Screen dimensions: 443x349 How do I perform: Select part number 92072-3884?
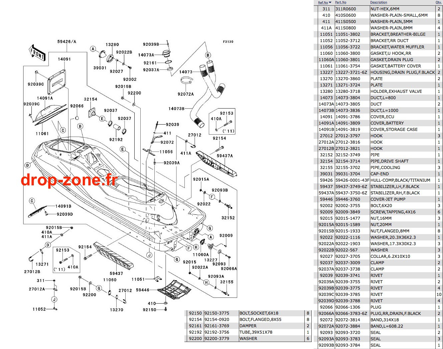pyautogui.click(x=348, y=326)
